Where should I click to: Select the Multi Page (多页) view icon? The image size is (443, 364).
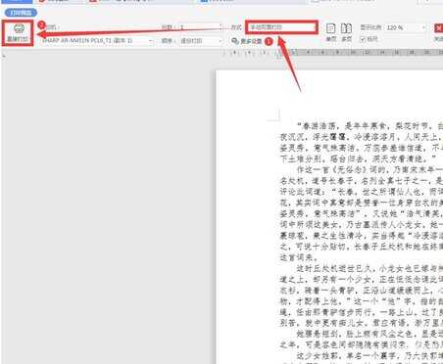coord(346,28)
